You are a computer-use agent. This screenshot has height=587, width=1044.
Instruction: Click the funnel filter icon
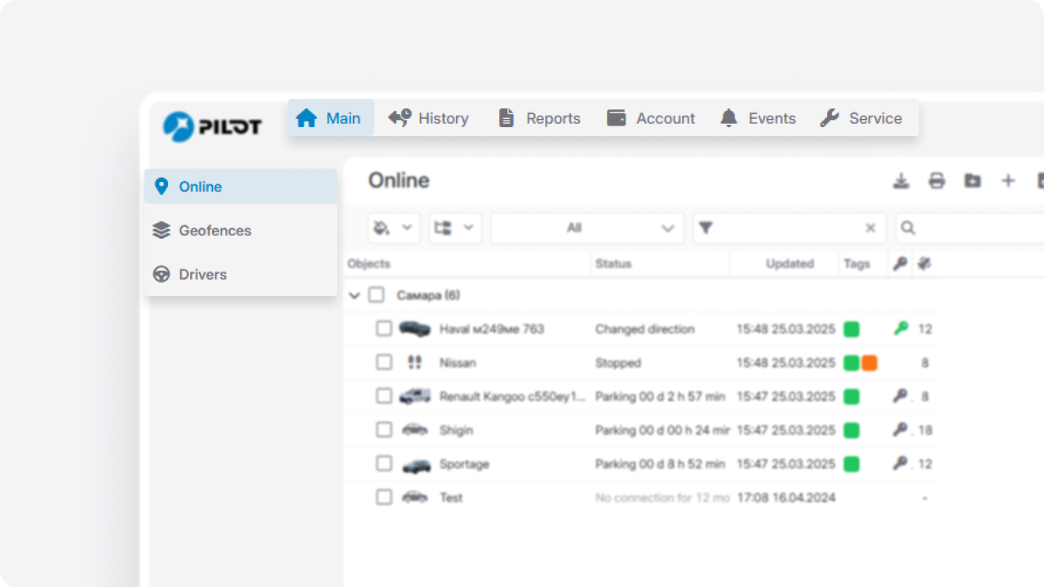point(706,228)
